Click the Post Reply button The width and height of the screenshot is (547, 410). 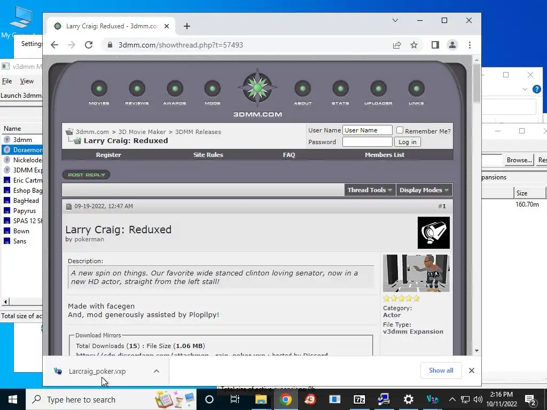pyautogui.click(x=86, y=175)
